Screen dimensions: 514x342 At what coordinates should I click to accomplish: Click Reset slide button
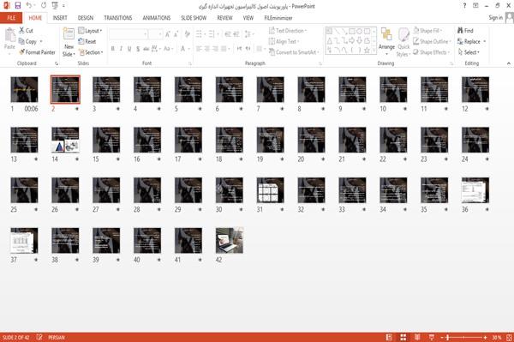(87, 41)
